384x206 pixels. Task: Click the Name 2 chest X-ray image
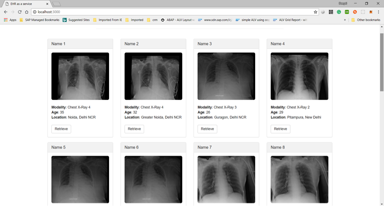[x=153, y=76]
